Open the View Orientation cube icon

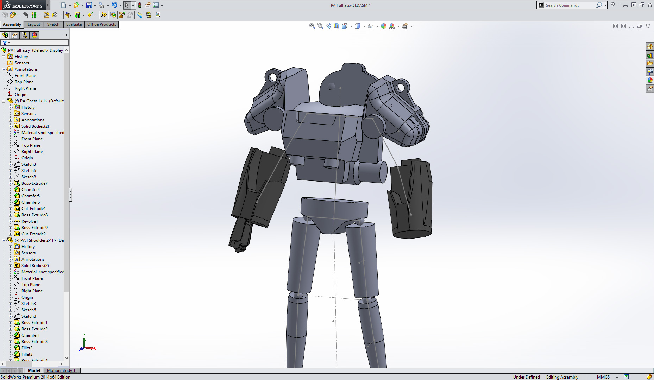pos(345,26)
